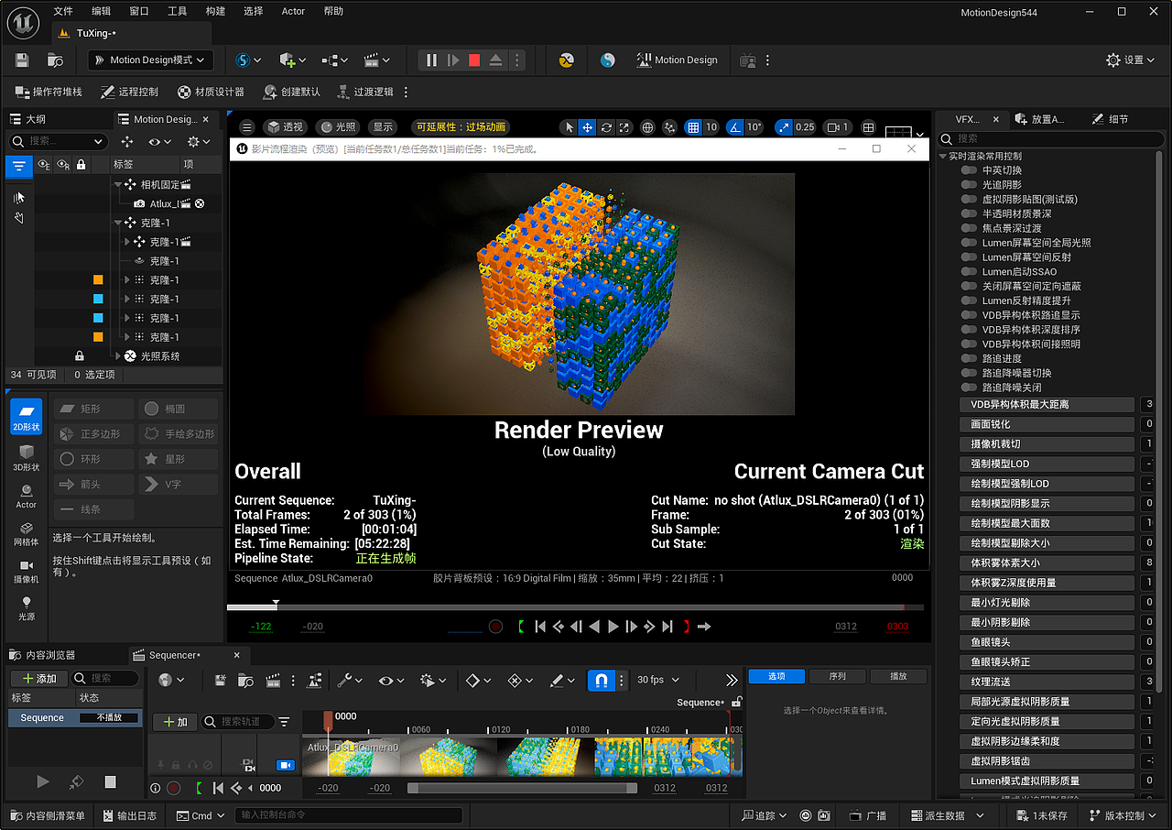
Task: Choose the 摄像机 camera category
Action: 26,570
